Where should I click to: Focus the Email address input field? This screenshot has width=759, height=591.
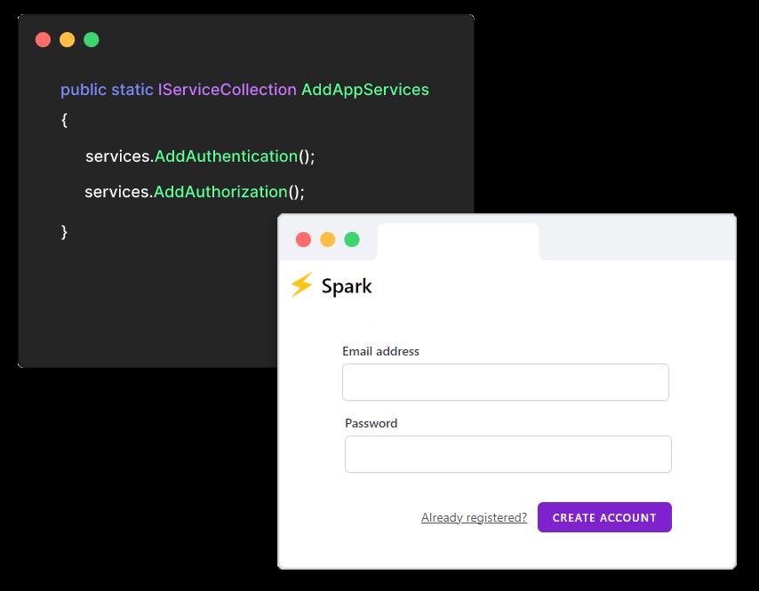point(506,382)
